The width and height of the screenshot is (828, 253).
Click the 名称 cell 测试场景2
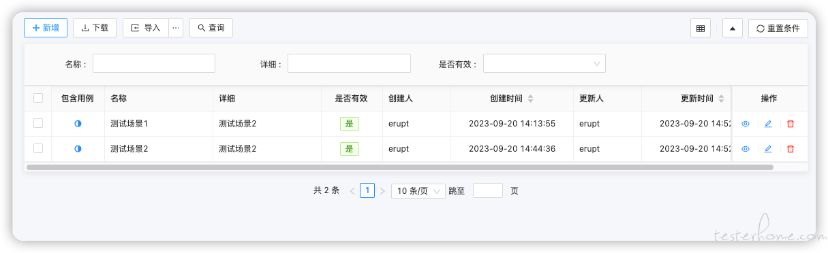coord(129,149)
